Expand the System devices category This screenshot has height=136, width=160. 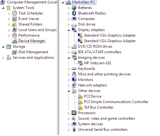[x=69, y=124]
